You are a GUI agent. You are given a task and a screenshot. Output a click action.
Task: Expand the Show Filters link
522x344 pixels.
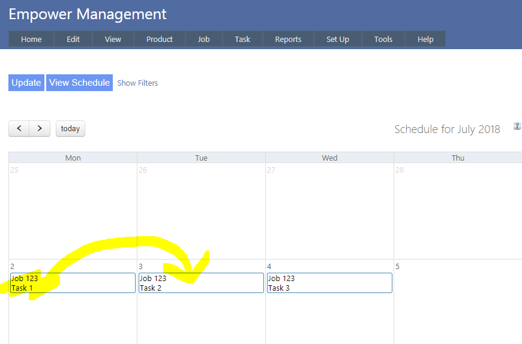click(137, 83)
